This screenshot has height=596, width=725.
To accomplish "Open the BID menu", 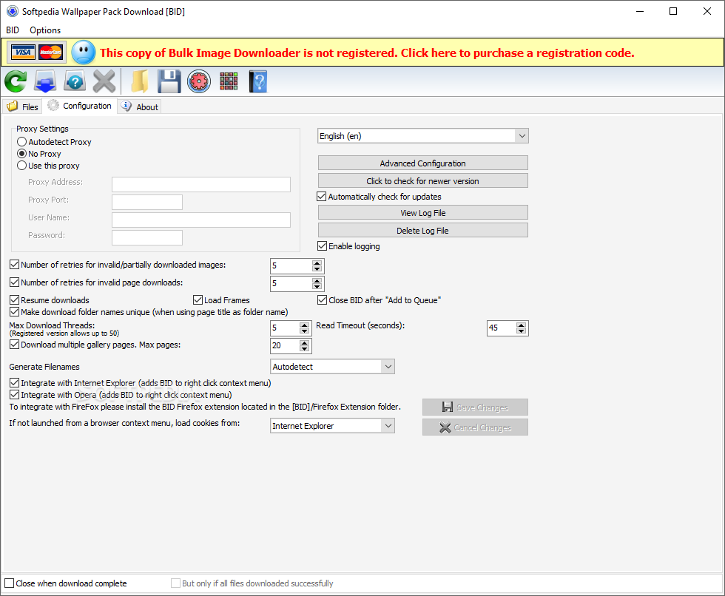I will click(x=13, y=30).
